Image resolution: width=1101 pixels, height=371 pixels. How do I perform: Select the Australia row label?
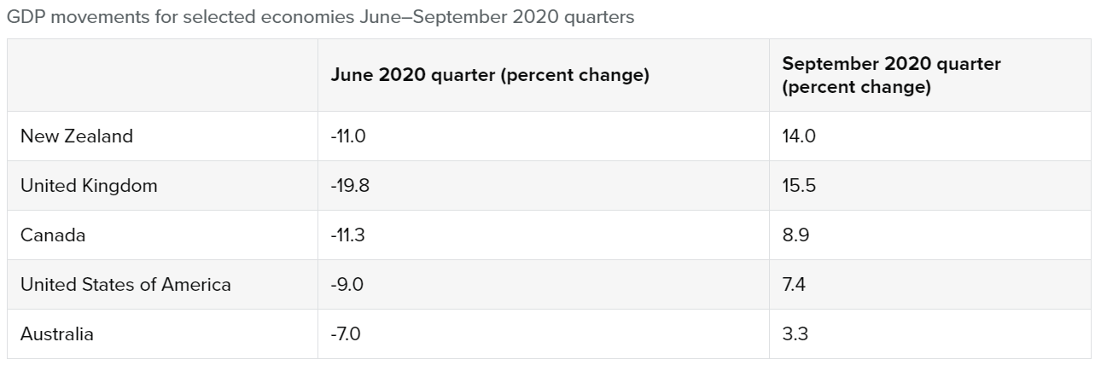[x=57, y=334]
